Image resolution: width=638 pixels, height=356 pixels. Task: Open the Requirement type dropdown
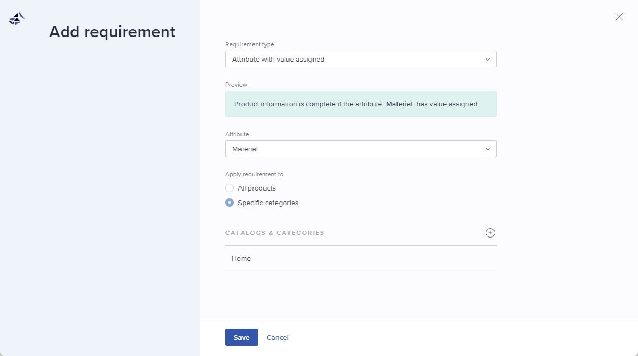pyautogui.click(x=360, y=59)
